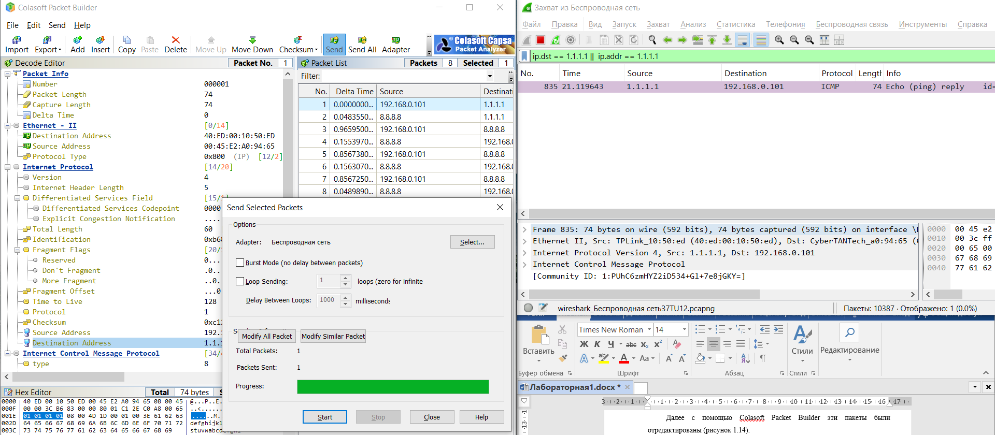Viewport: 995px width, 435px height.
Task: Click the filter bookmark icon in Wireshark
Action: click(x=524, y=56)
